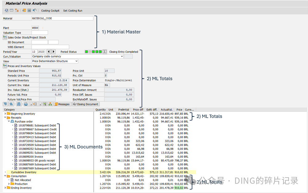The width and height of the screenshot is (308, 193).
Task: Go to next period arrow
Action: click(x=53, y=52)
